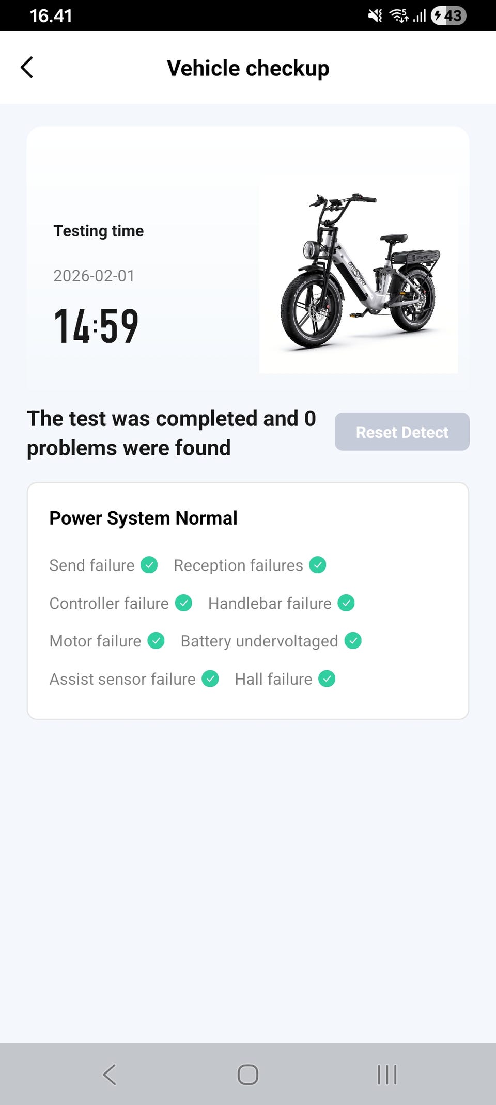Click the Controller failure check icon
The height and width of the screenshot is (1105, 496).
click(183, 603)
